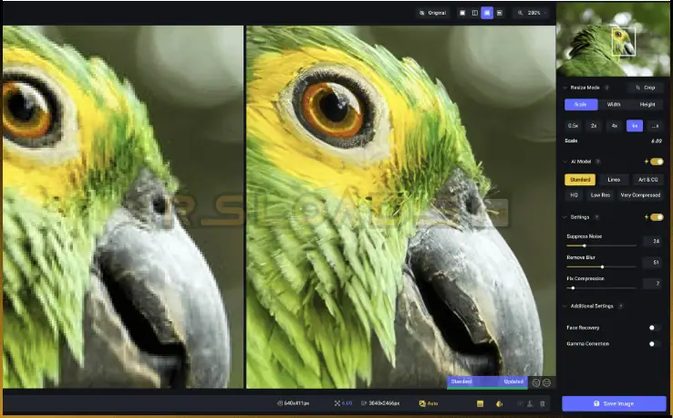This screenshot has height=418, width=673.
Task: Expand the Additional Settings section
Action: coord(564,306)
